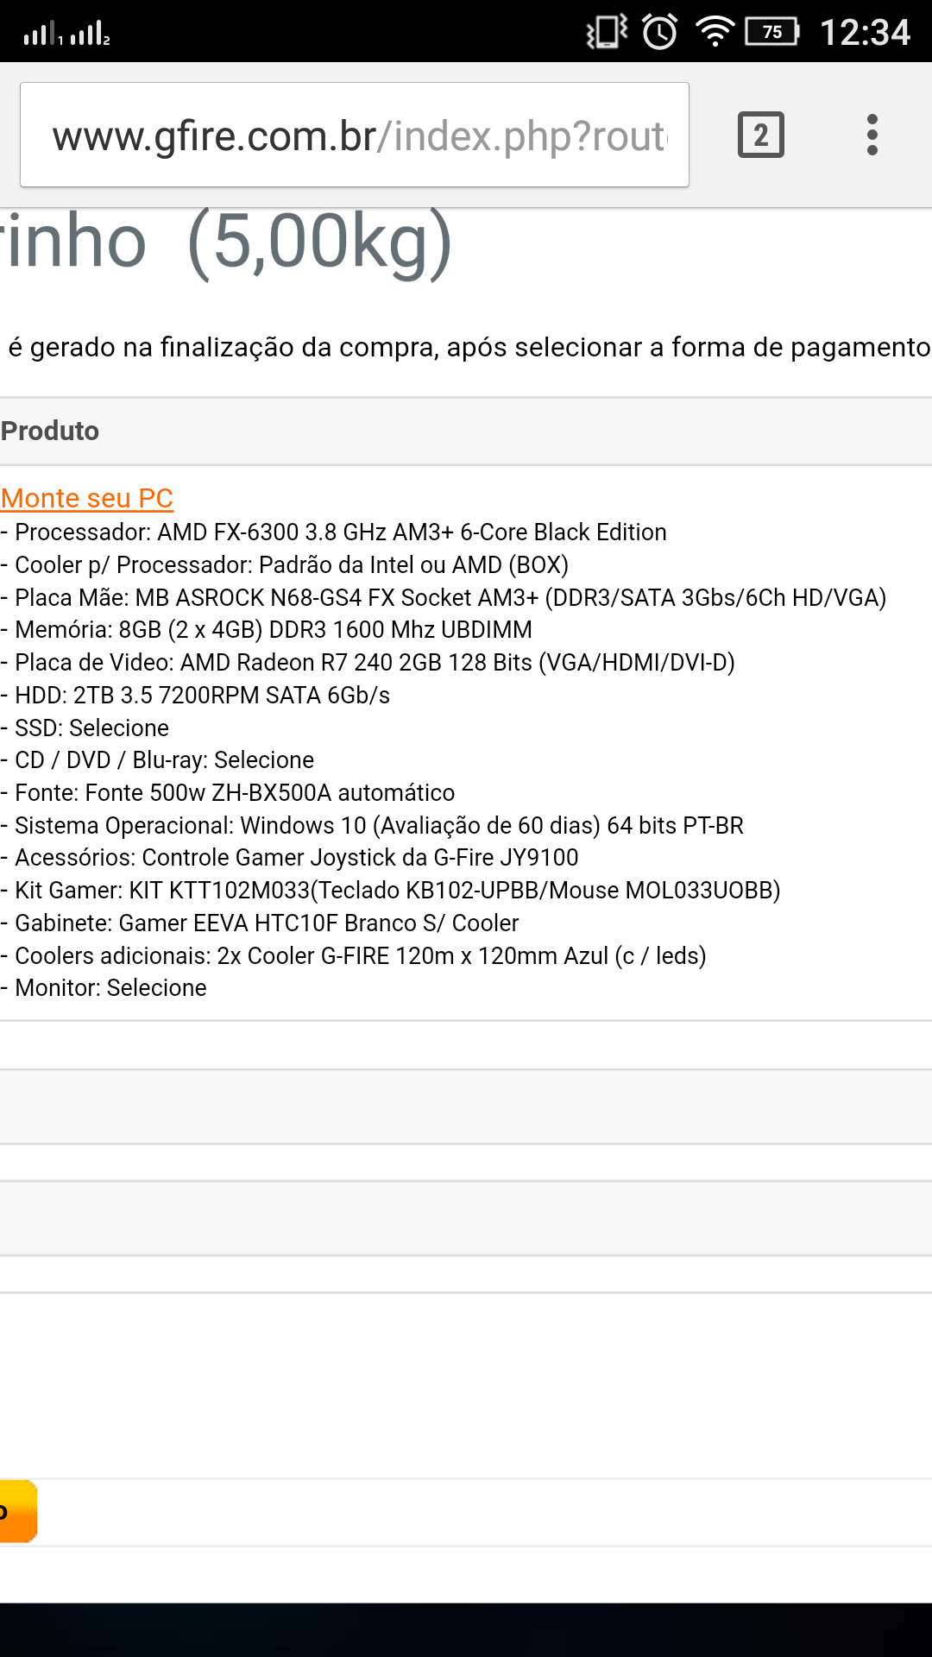This screenshot has width=932, height=1657.
Task: Tap the alarm clock status icon
Action: point(660,32)
